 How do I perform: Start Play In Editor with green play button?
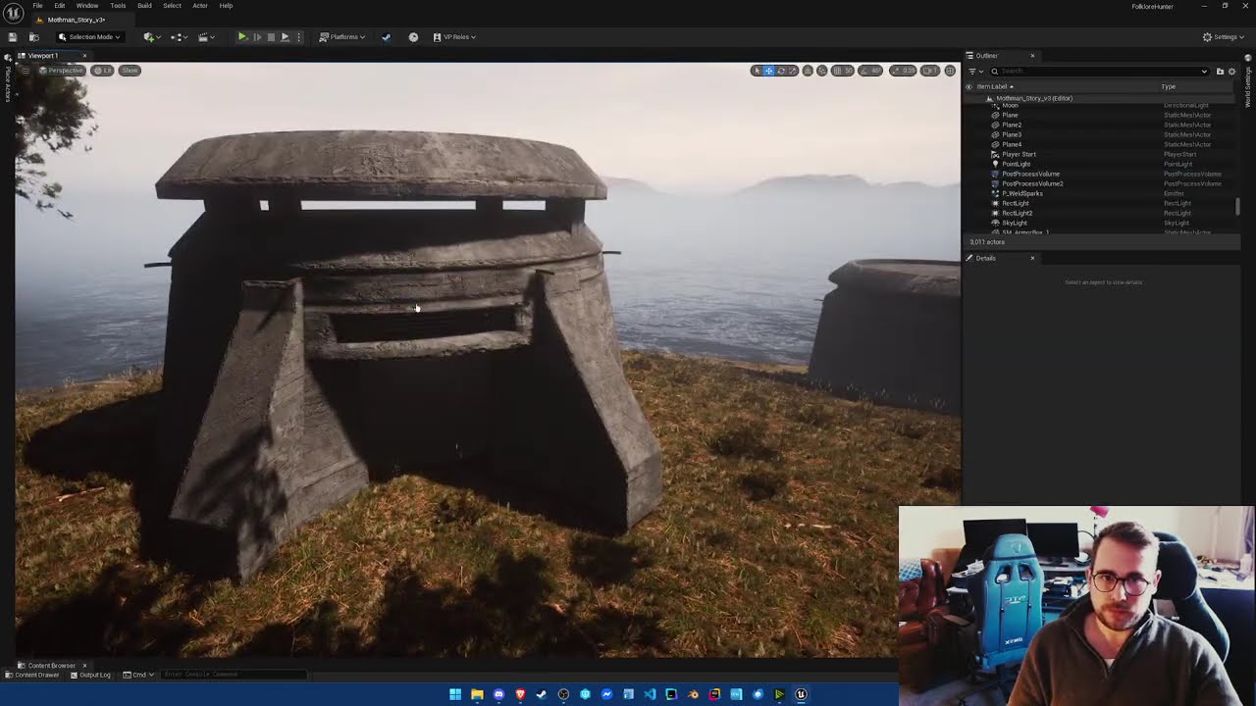pos(242,37)
